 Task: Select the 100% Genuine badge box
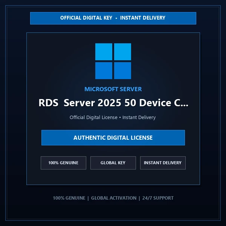63,163
